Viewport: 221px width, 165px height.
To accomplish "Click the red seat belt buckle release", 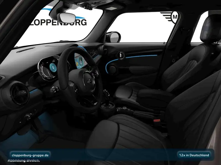I will [x=157, y=120].
